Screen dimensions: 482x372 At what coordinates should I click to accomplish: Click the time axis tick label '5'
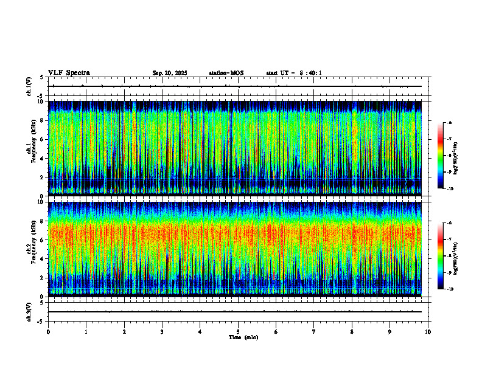tap(238, 332)
